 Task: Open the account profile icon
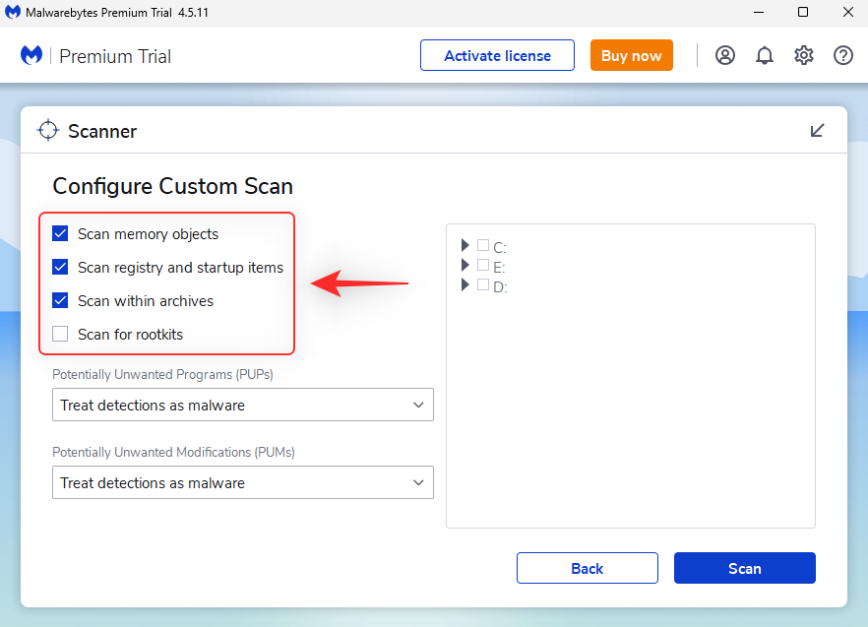pyautogui.click(x=725, y=55)
